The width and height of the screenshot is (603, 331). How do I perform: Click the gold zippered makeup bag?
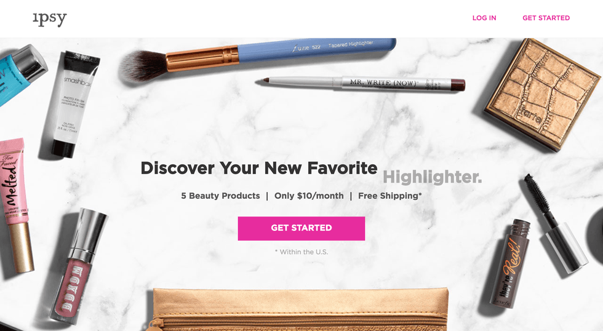300,309
